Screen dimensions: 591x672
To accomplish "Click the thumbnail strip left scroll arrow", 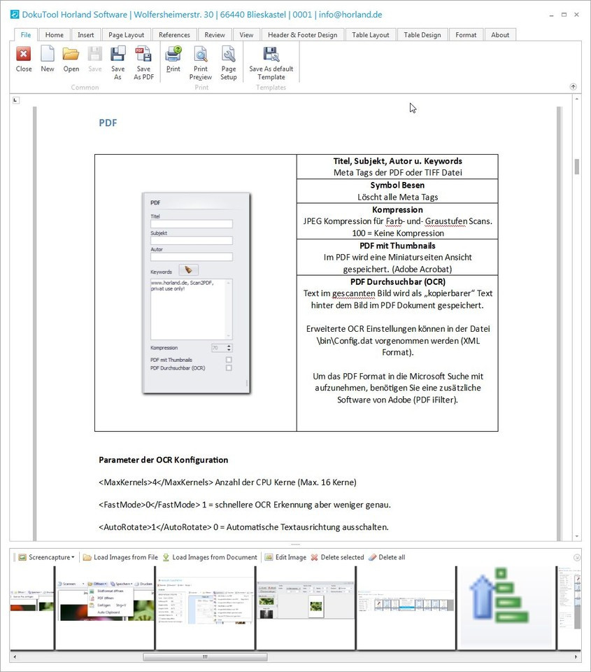I will tap(15, 657).
